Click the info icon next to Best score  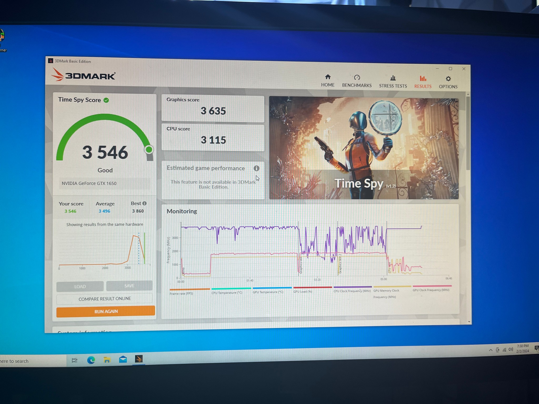pos(144,203)
